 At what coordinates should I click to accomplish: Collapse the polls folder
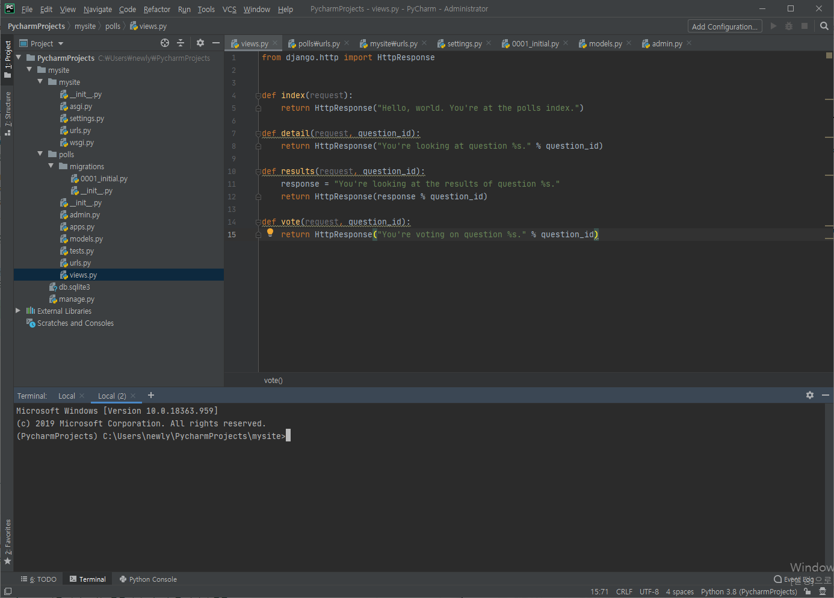coord(40,154)
